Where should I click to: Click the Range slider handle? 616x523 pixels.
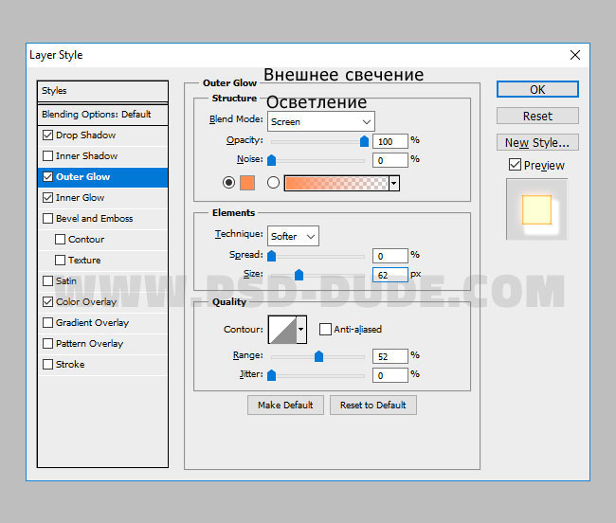tap(319, 356)
